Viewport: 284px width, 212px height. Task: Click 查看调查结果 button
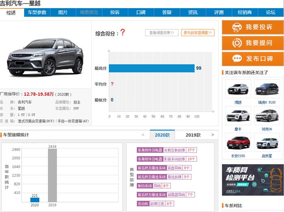[x=162, y=33]
